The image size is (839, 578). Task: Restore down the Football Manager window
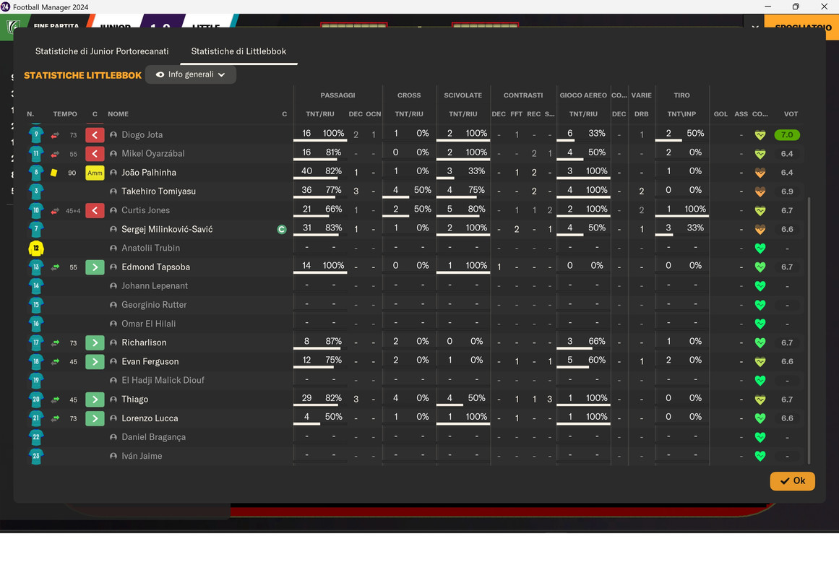796,7
